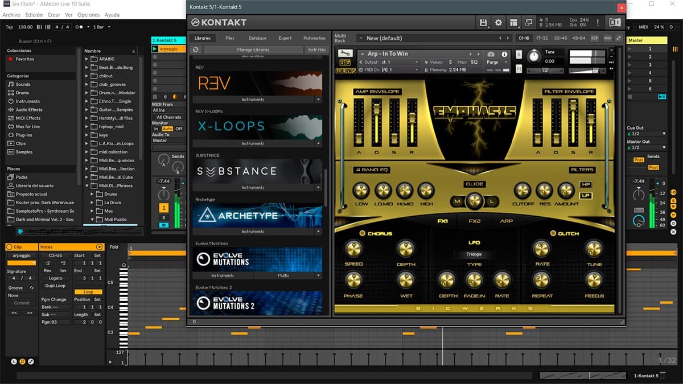Enable the HP filter type

point(585,184)
